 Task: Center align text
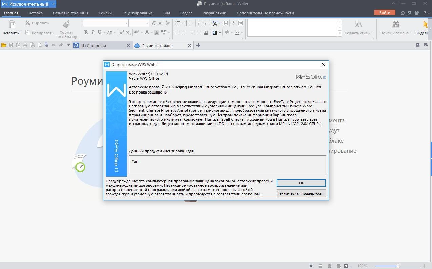click(185, 33)
